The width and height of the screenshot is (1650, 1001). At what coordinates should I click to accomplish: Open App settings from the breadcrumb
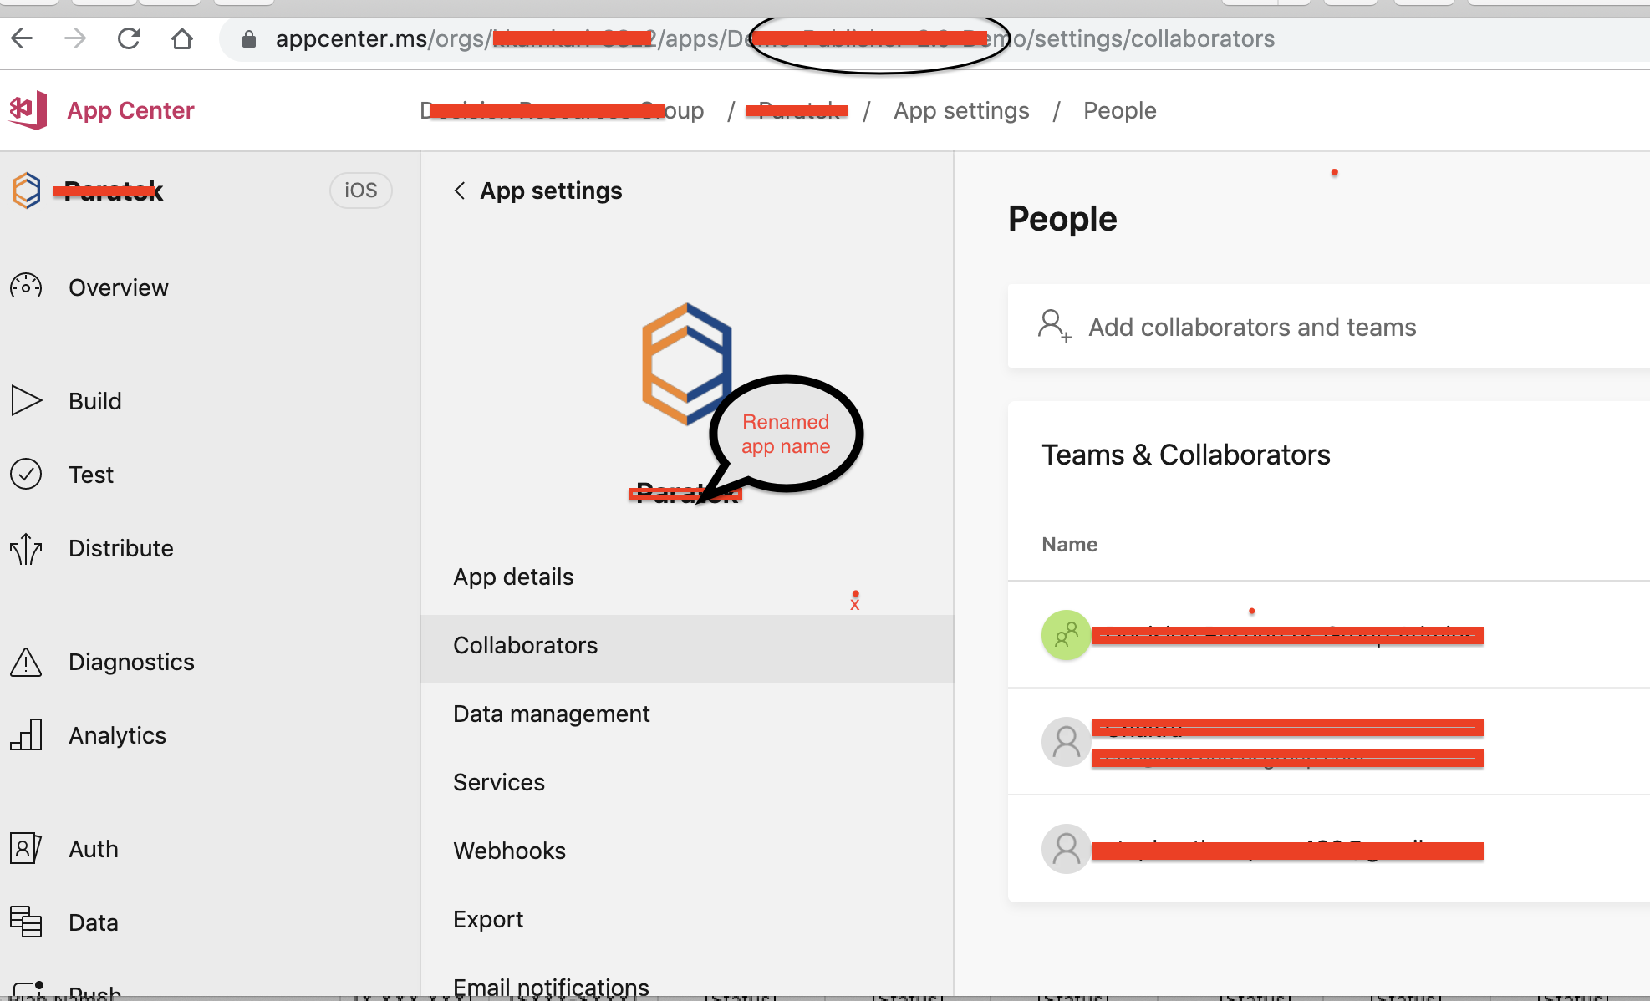pyautogui.click(x=961, y=109)
